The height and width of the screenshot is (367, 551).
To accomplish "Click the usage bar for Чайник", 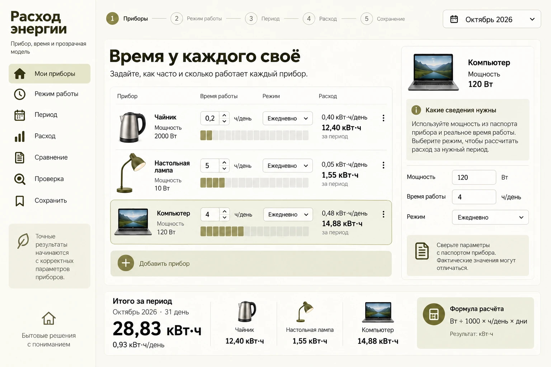I will pyautogui.click(x=254, y=135).
